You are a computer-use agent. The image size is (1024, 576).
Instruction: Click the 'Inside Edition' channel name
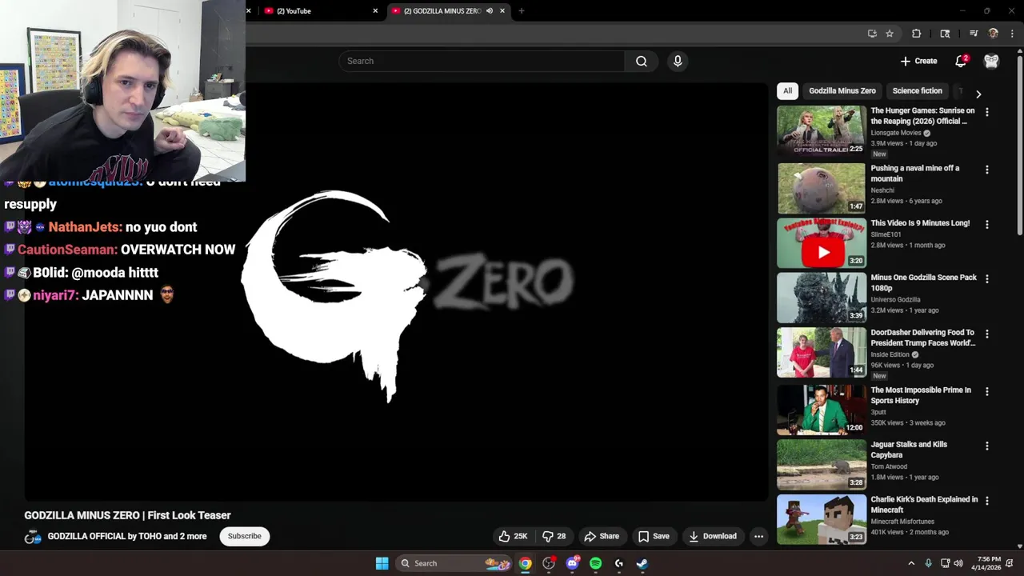pyautogui.click(x=890, y=354)
